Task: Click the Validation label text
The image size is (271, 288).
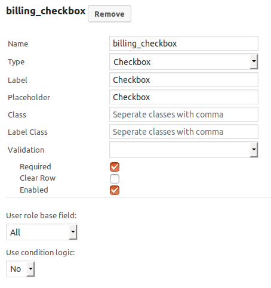Action: [26, 150]
